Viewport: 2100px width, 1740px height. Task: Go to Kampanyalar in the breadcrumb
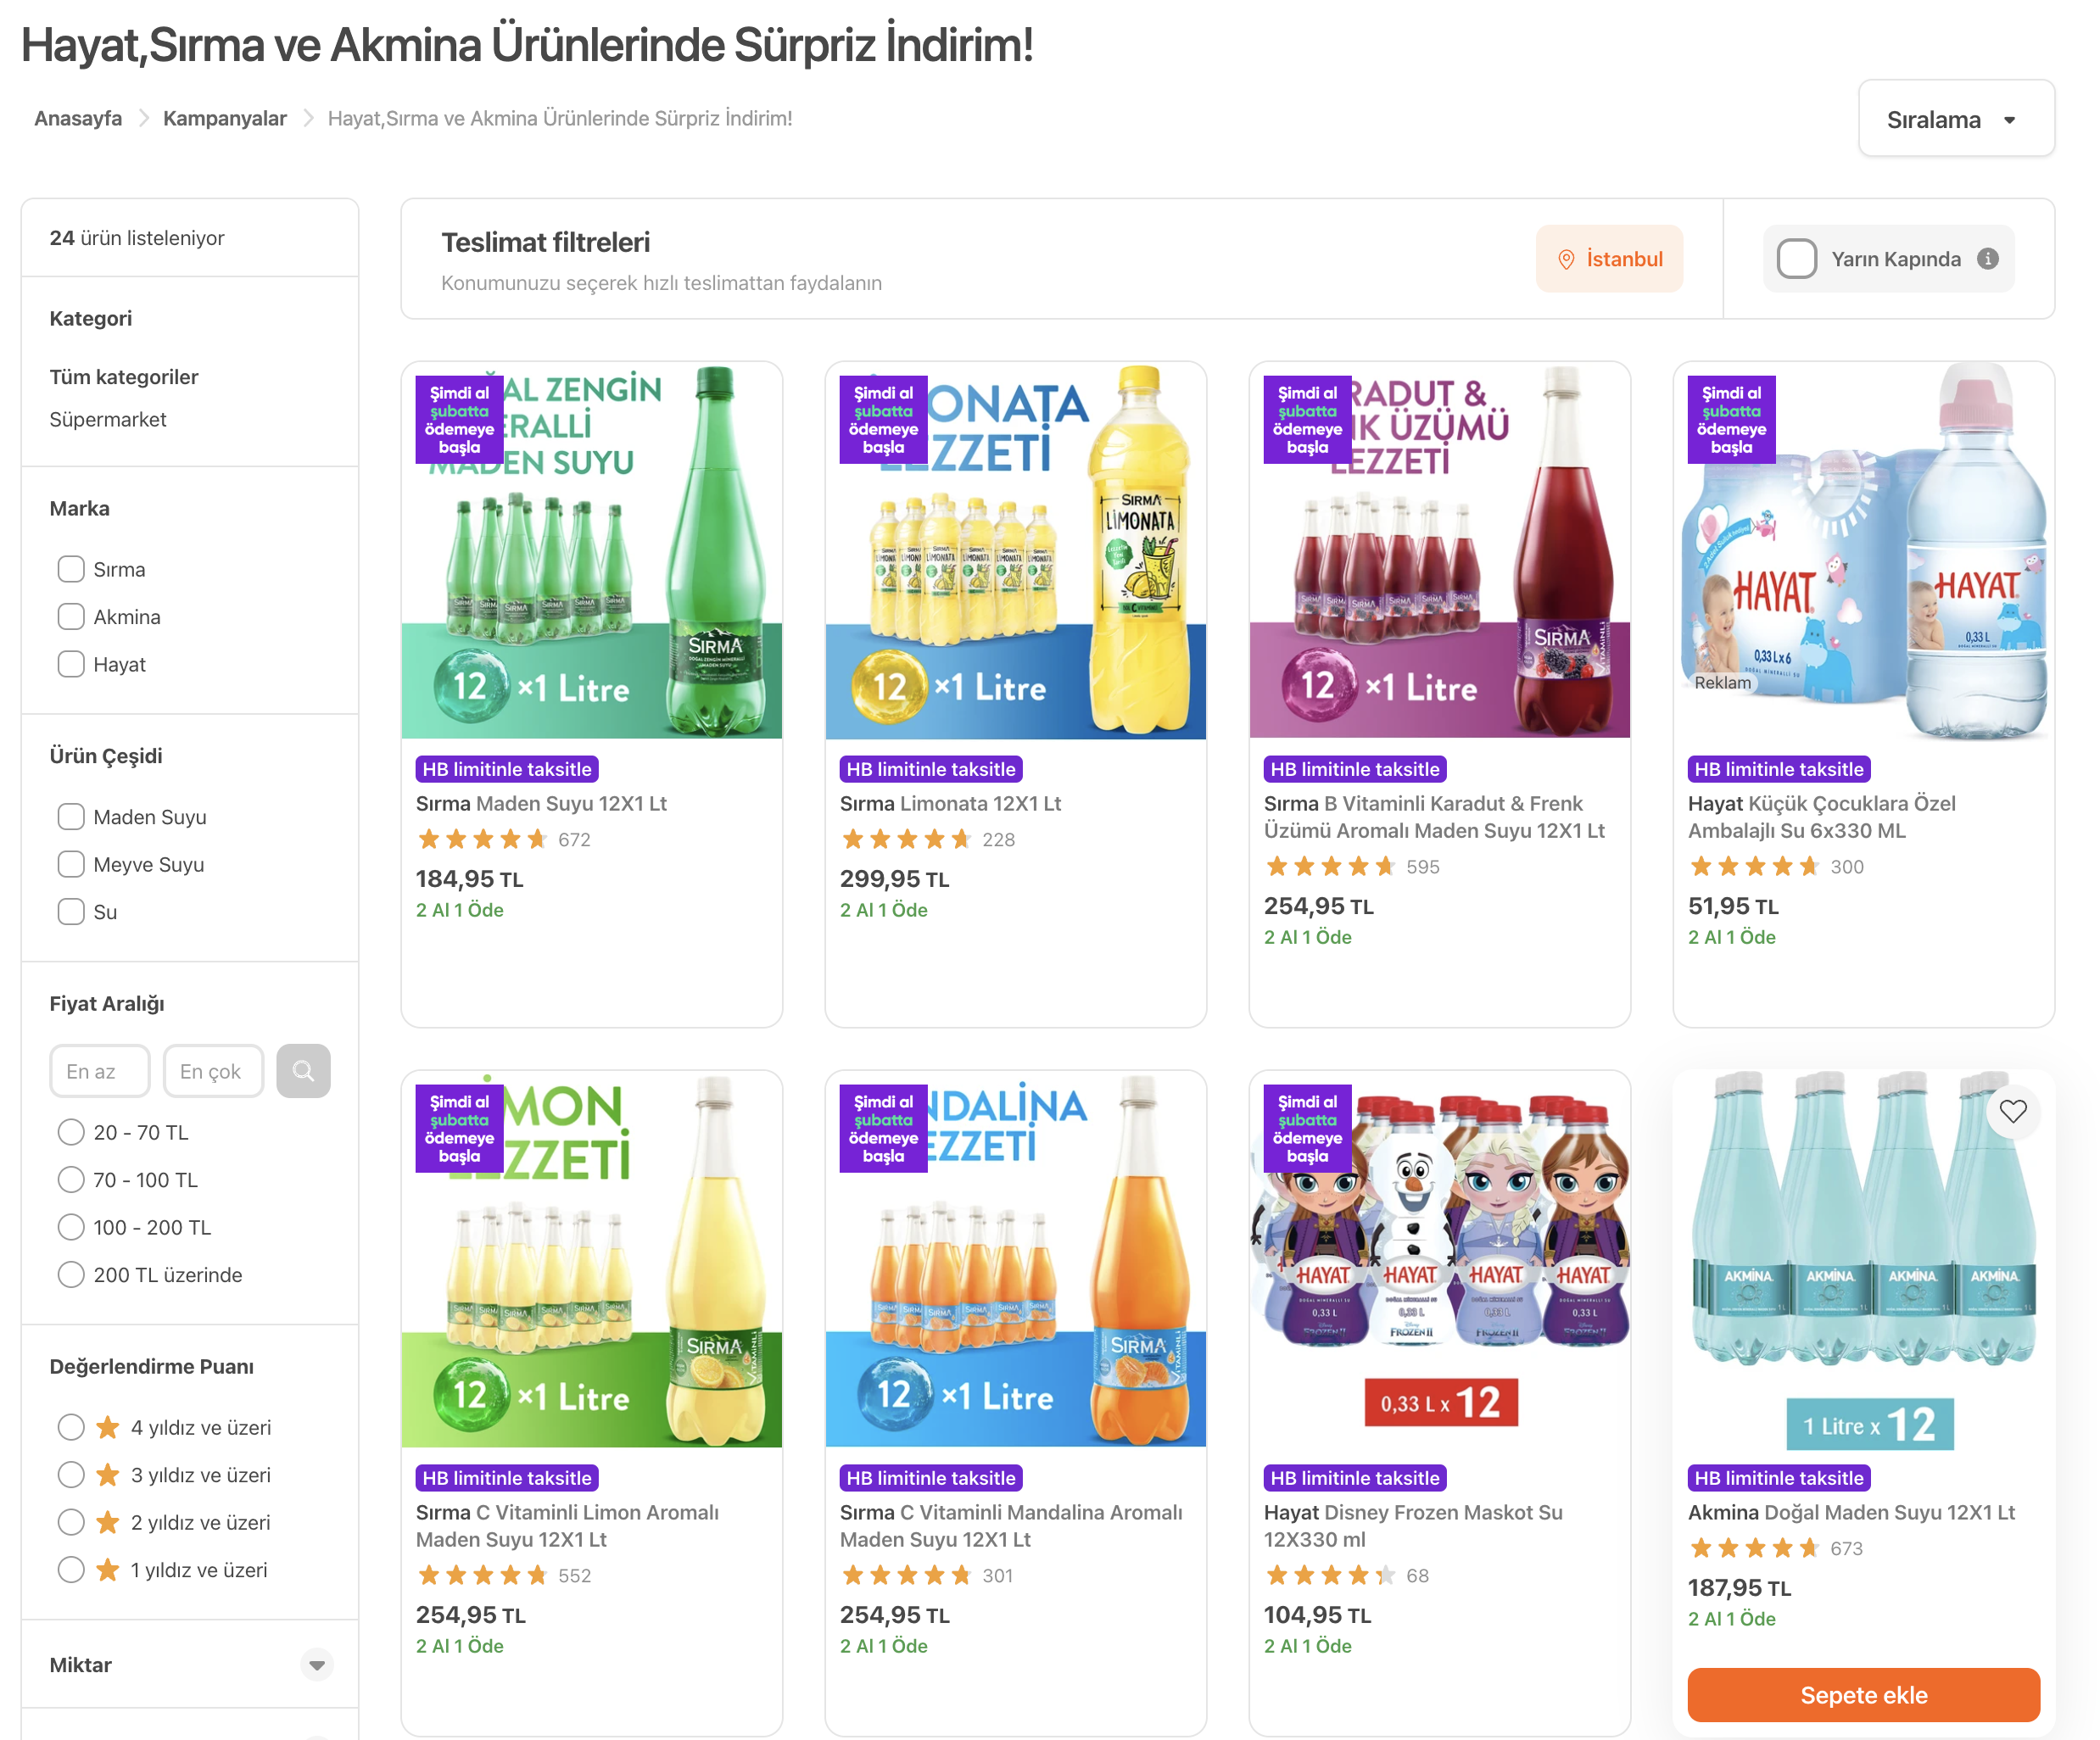pos(224,118)
